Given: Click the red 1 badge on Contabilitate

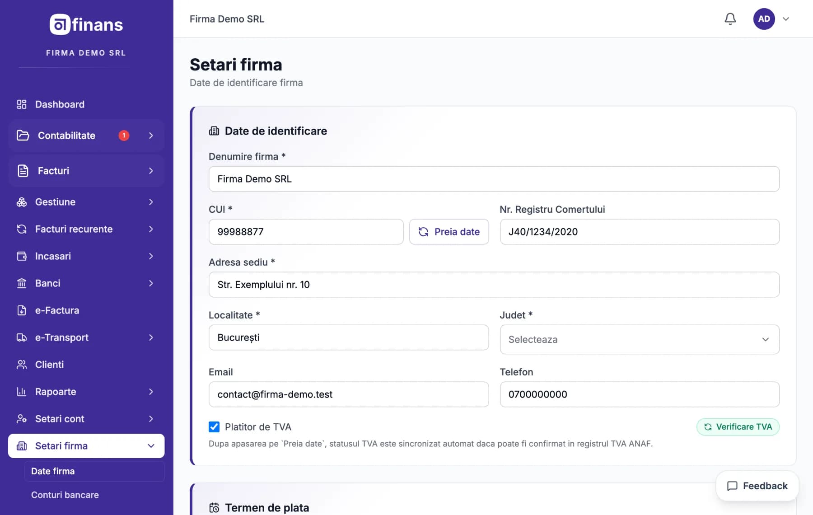Looking at the screenshot, I should tap(124, 136).
